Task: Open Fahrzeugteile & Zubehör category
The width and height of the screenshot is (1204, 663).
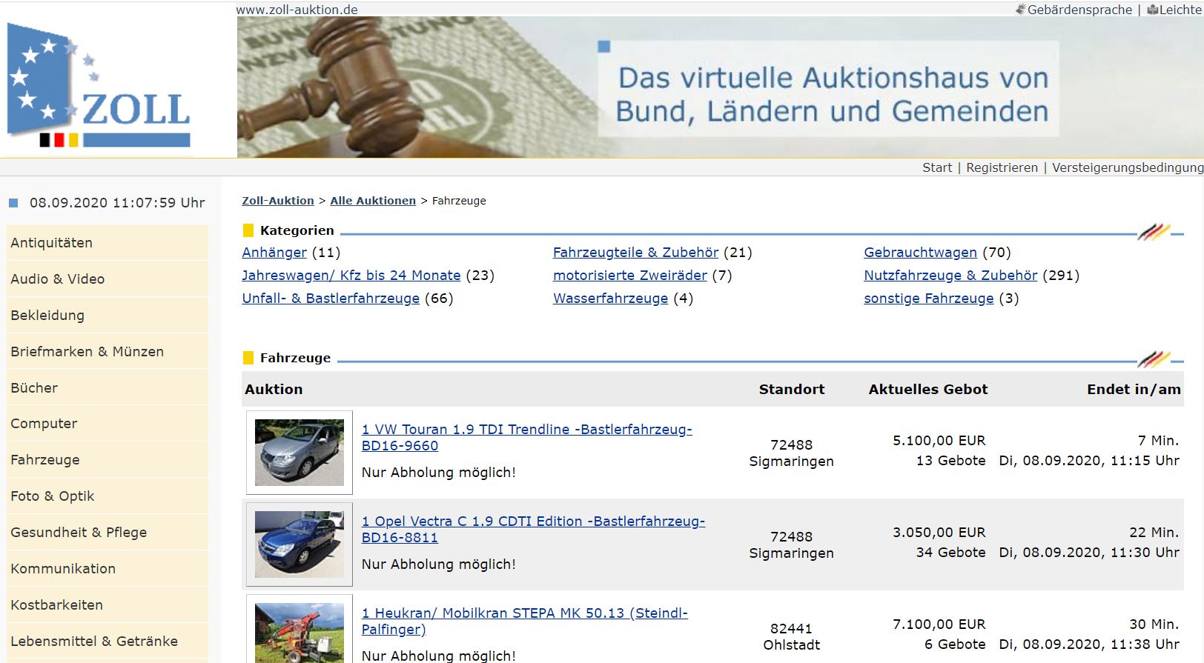Action: pyautogui.click(x=636, y=253)
